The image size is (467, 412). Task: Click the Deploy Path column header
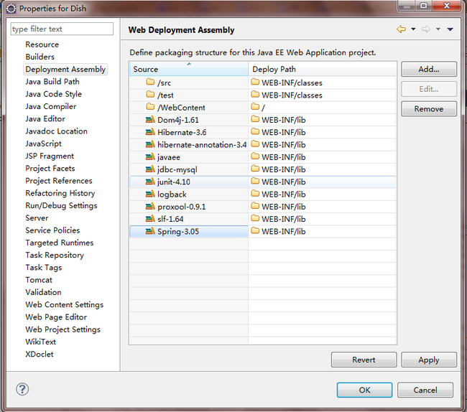point(323,69)
